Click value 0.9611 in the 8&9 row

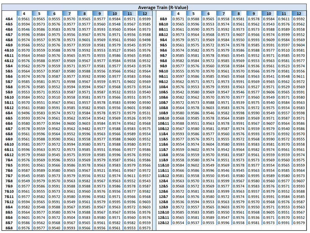[284, 19]
